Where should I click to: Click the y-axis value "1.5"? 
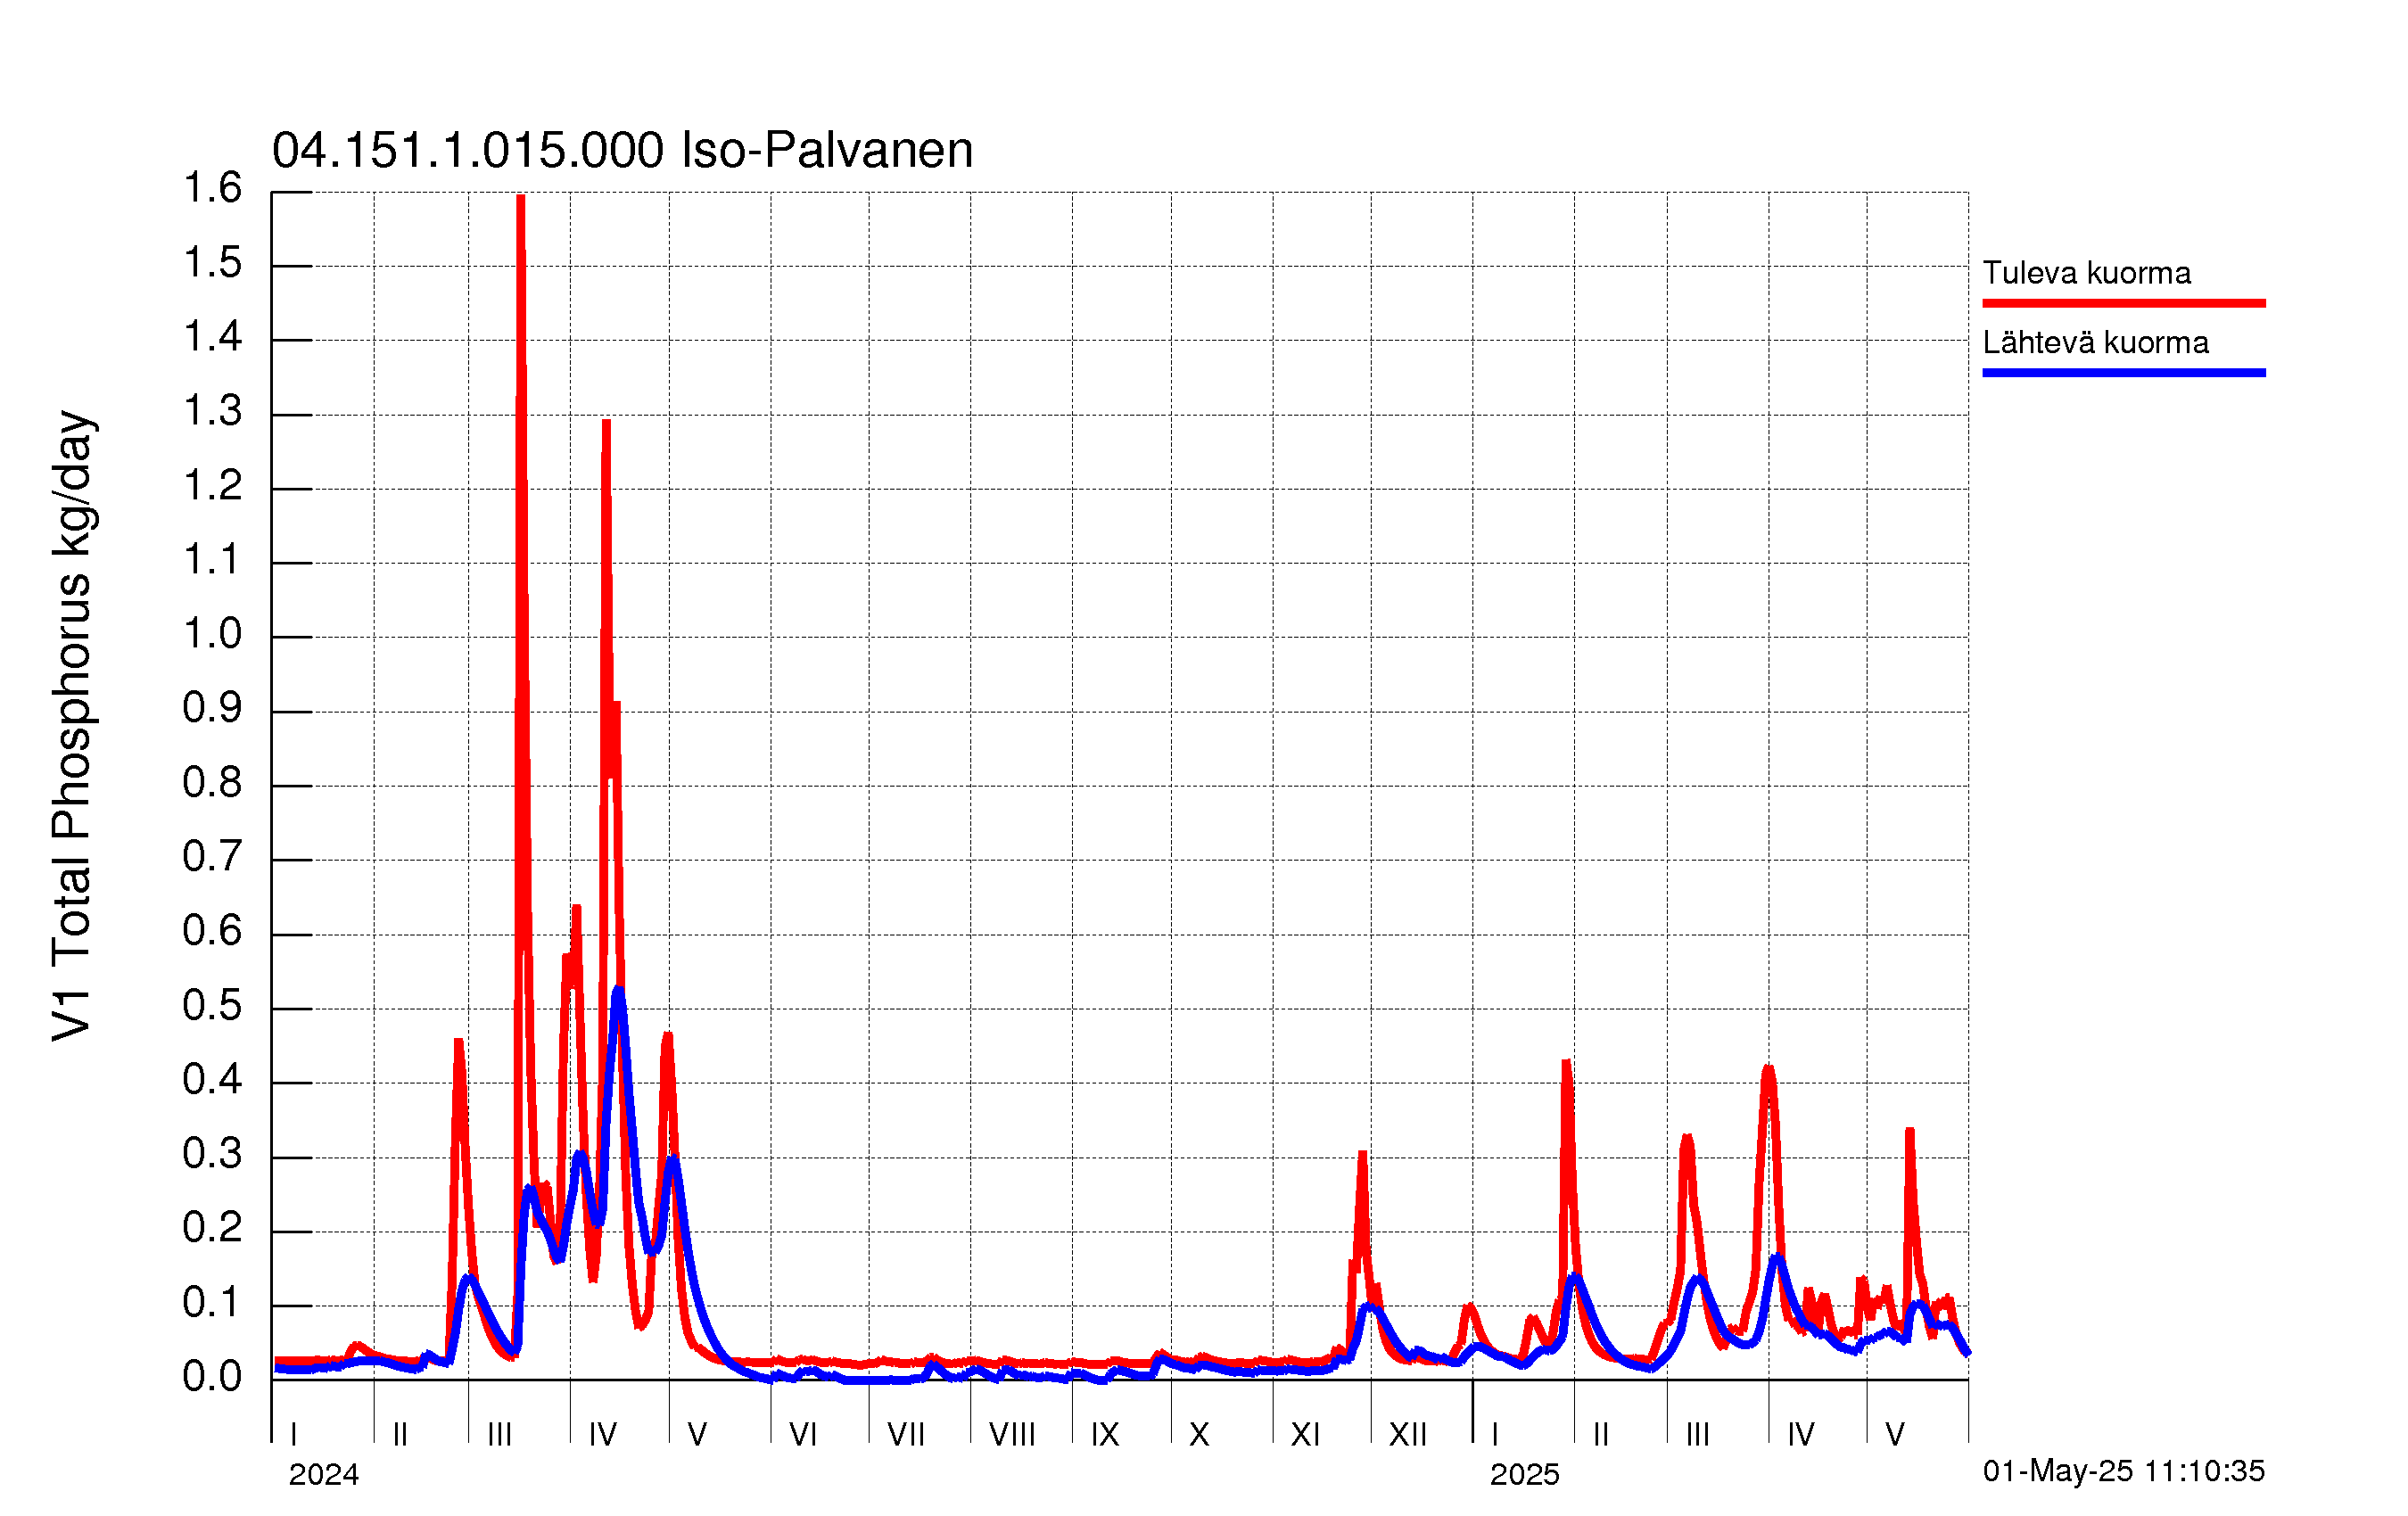tap(212, 263)
